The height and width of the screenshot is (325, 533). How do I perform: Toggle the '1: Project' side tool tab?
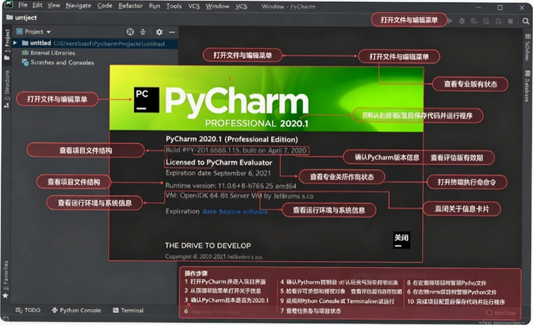[7, 44]
